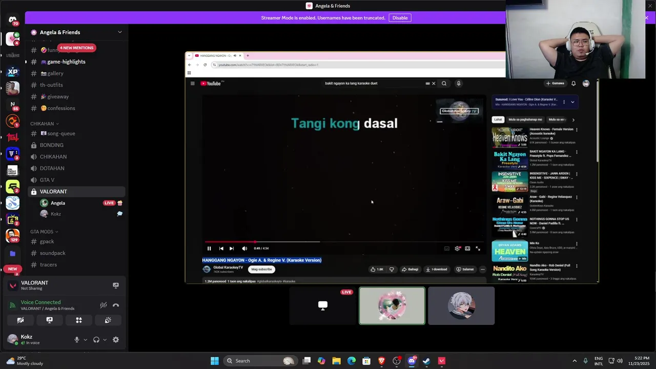Click the Gumawa create button
This screenshot has width=656, height=369.
555,84
